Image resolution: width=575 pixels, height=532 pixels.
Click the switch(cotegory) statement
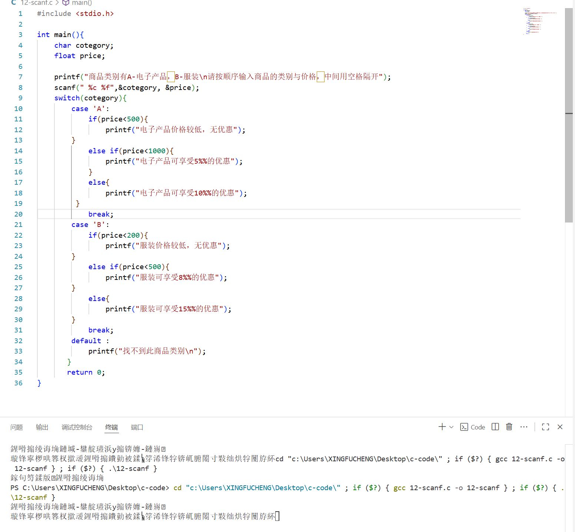click(x=90, y=98)
